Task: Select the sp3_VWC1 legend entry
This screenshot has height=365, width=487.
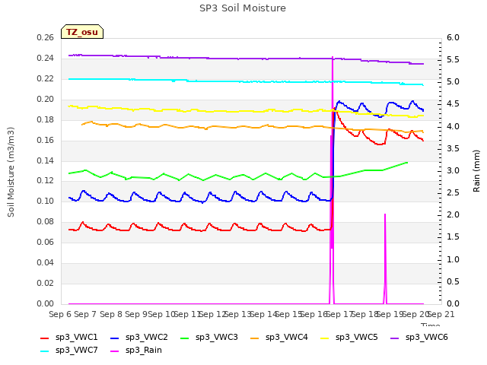Action: 69,338
